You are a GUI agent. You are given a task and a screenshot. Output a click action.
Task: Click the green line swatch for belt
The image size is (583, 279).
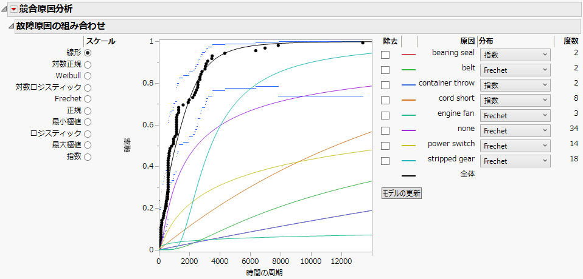[408, 70]
